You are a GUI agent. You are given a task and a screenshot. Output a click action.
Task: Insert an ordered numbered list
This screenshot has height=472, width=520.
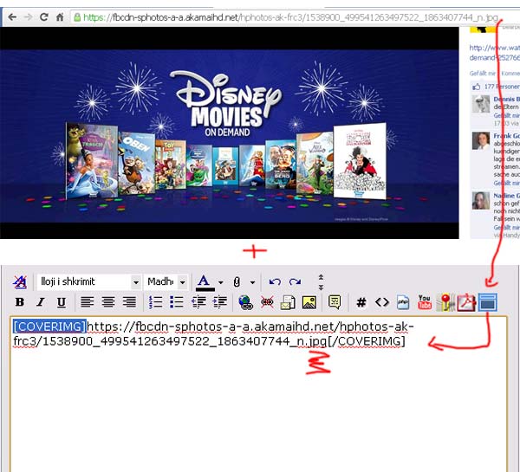pyautogui.click(x=155, y=302)
